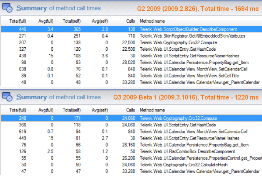Click the 33,280 calls cell in top table
262x178 pixels.
point(128,82)
